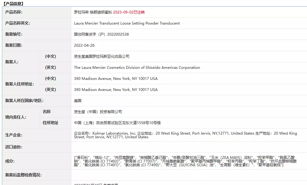Screen dimensions: 307x185
Task: Click the 名称 sublabel under 境内责任人
Action: [x=47, y=112]
